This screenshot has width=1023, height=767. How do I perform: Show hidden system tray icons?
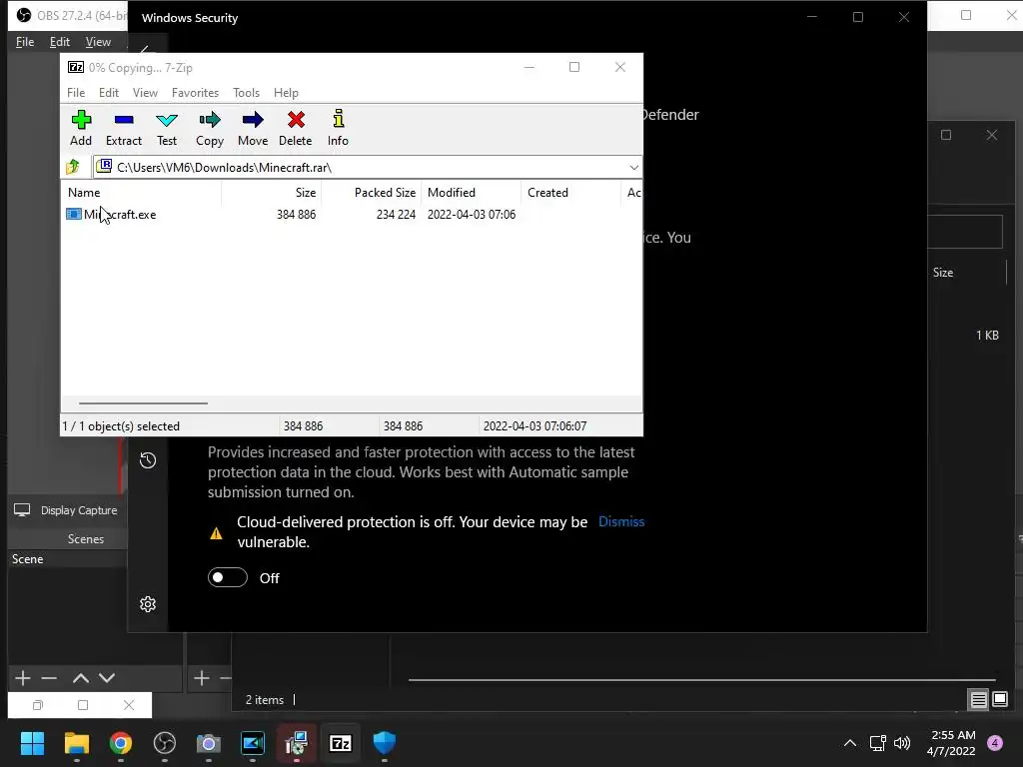[850, 743]
